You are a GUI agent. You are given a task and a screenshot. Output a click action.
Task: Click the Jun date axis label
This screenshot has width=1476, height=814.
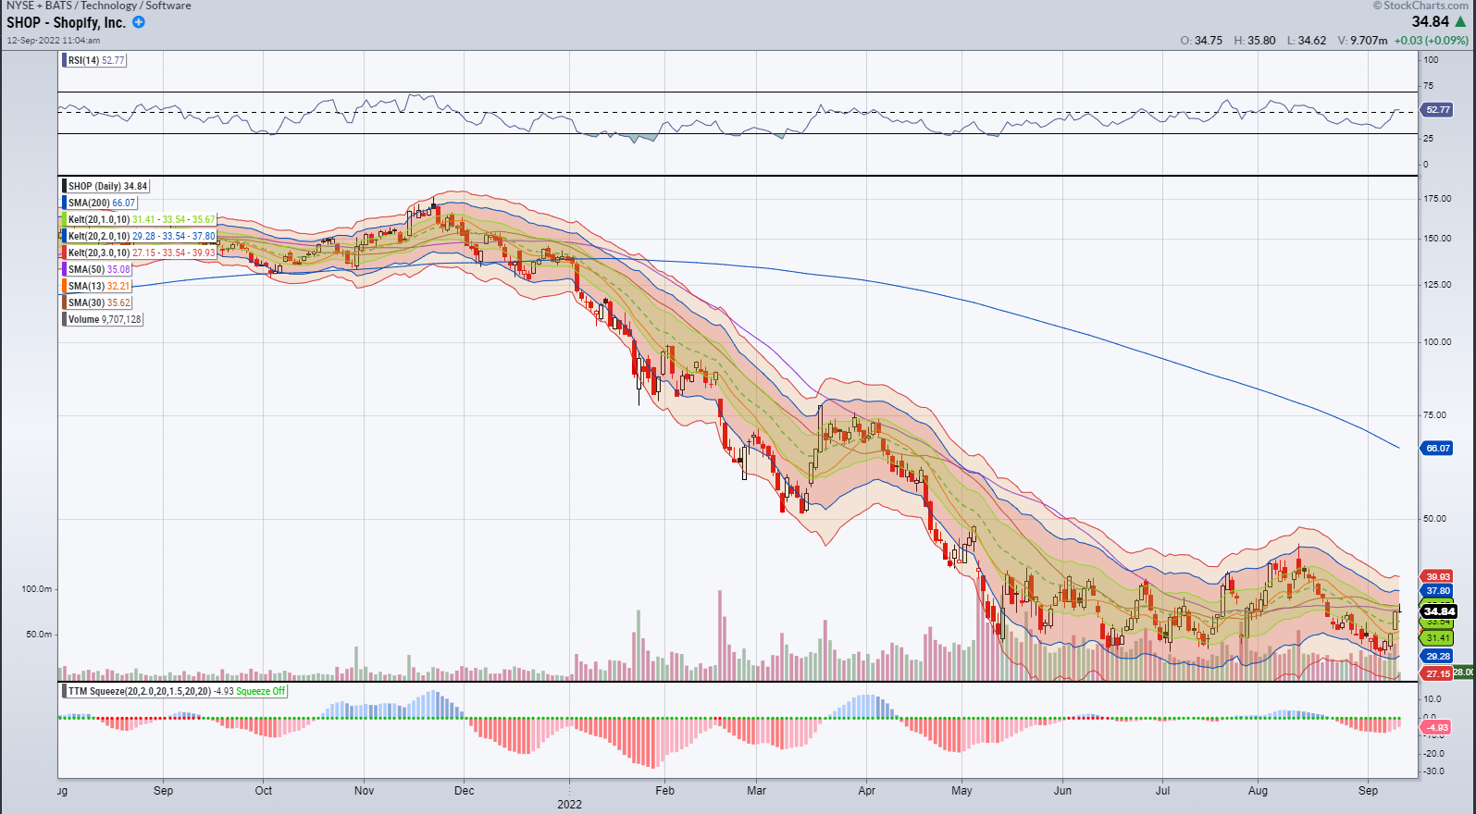coord(1062,790)
